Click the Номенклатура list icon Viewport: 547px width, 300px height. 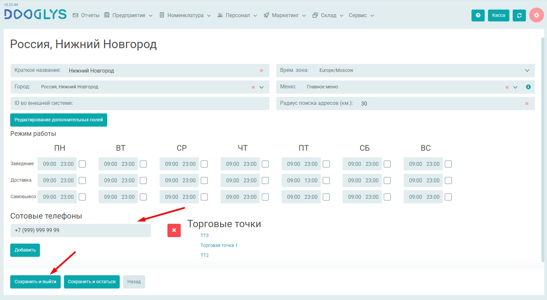[162, 15]
